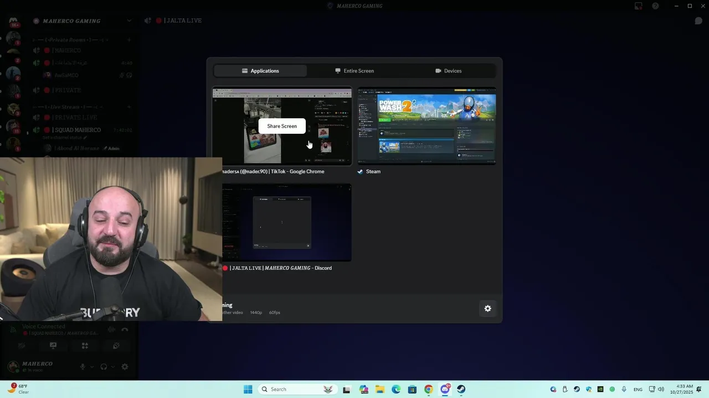Open stream settings gear in share dialog

tap(487, 308)
